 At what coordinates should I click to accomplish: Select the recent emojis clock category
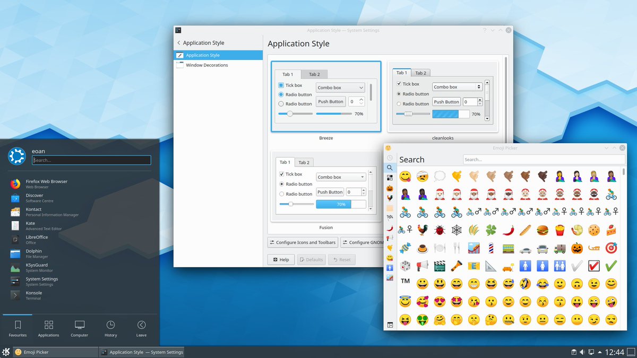click(390, 158)
